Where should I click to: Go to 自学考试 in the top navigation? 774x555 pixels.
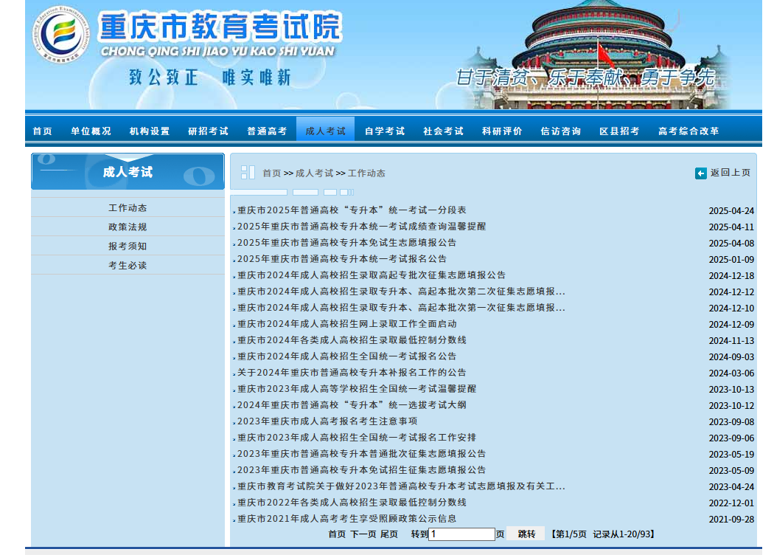pos(385,131)
